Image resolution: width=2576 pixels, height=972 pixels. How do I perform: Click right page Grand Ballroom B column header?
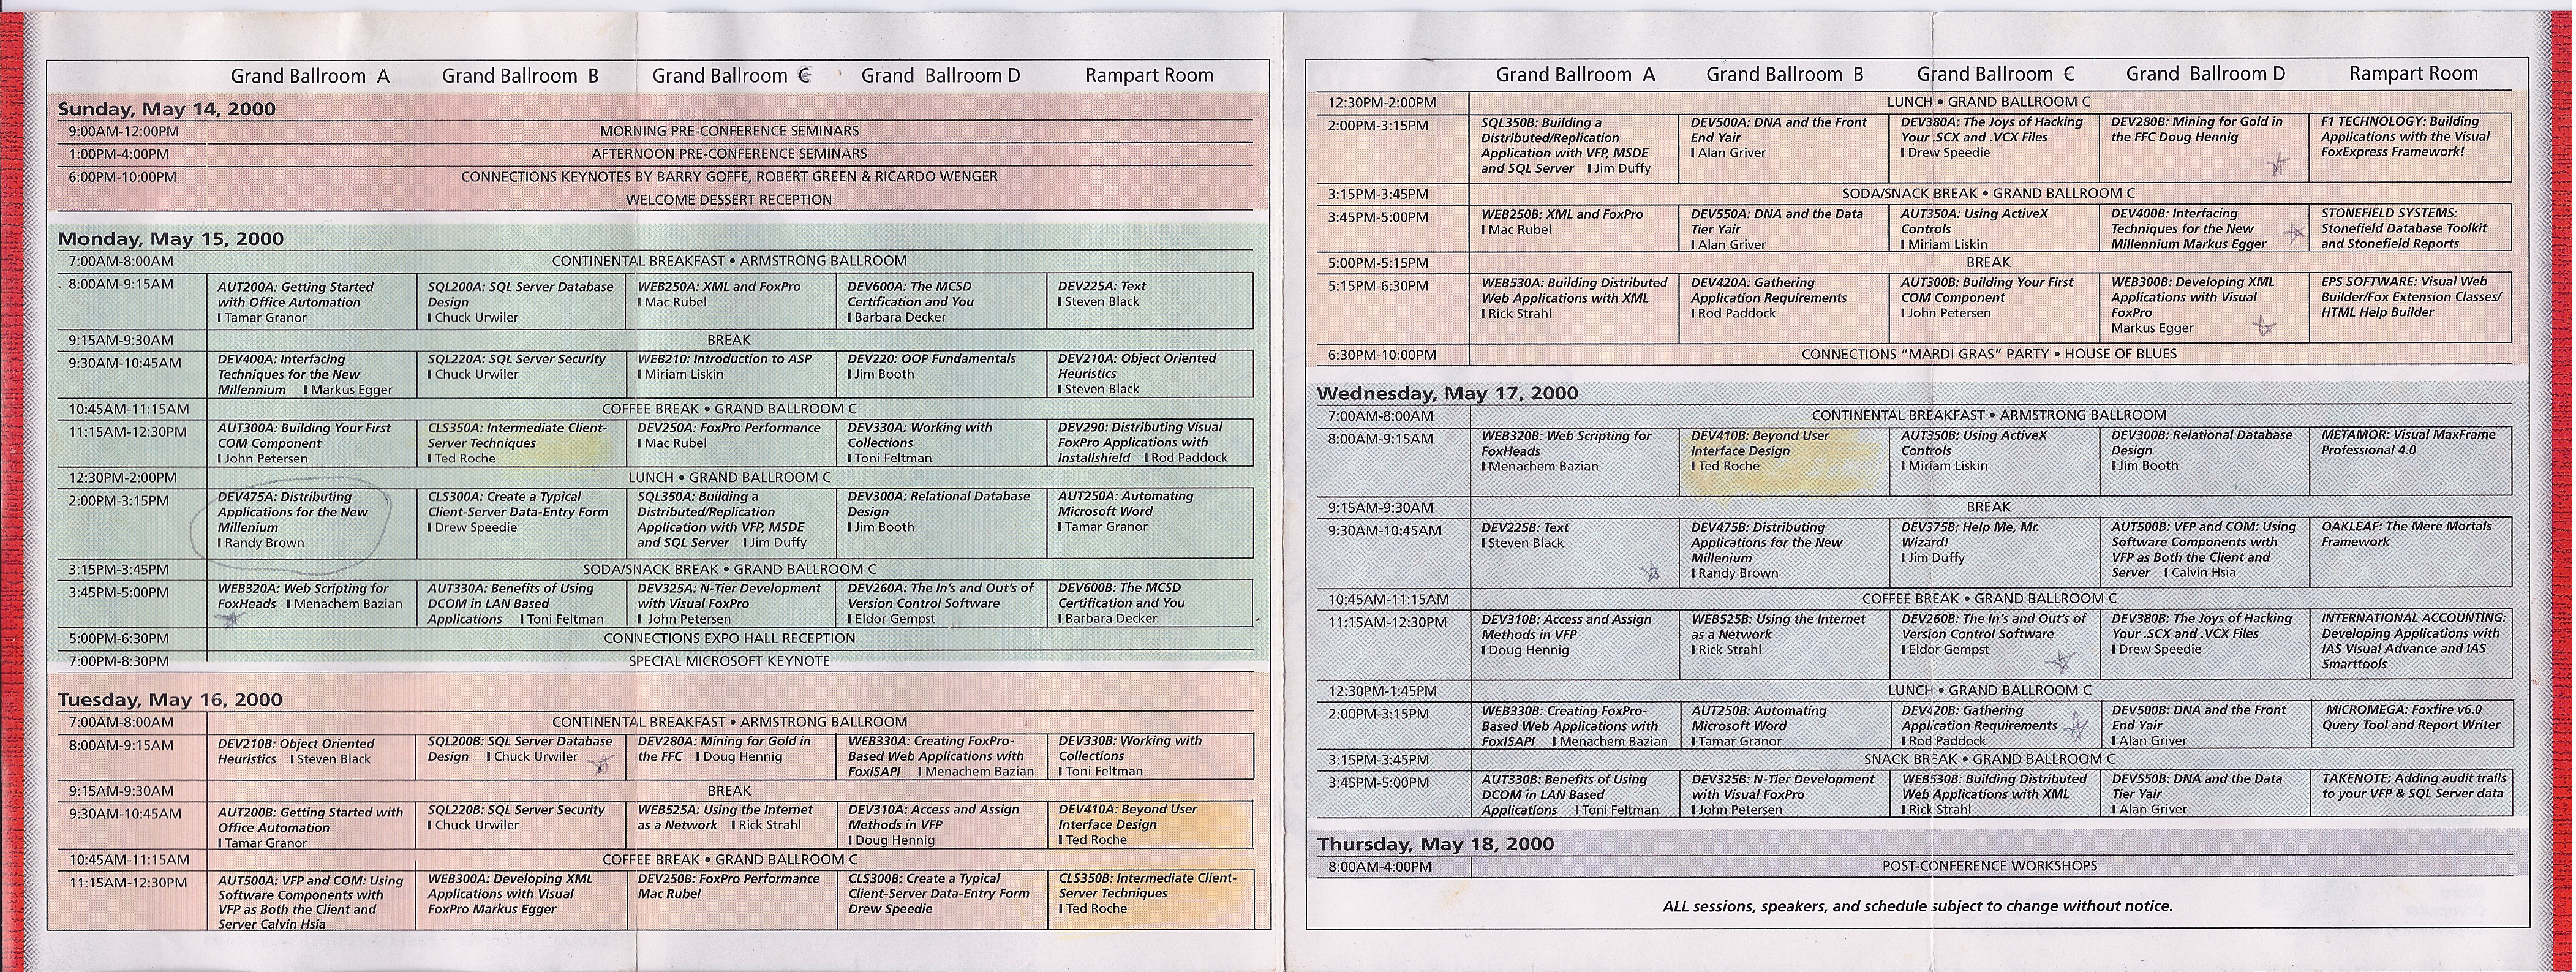(x=1784, y=75)
